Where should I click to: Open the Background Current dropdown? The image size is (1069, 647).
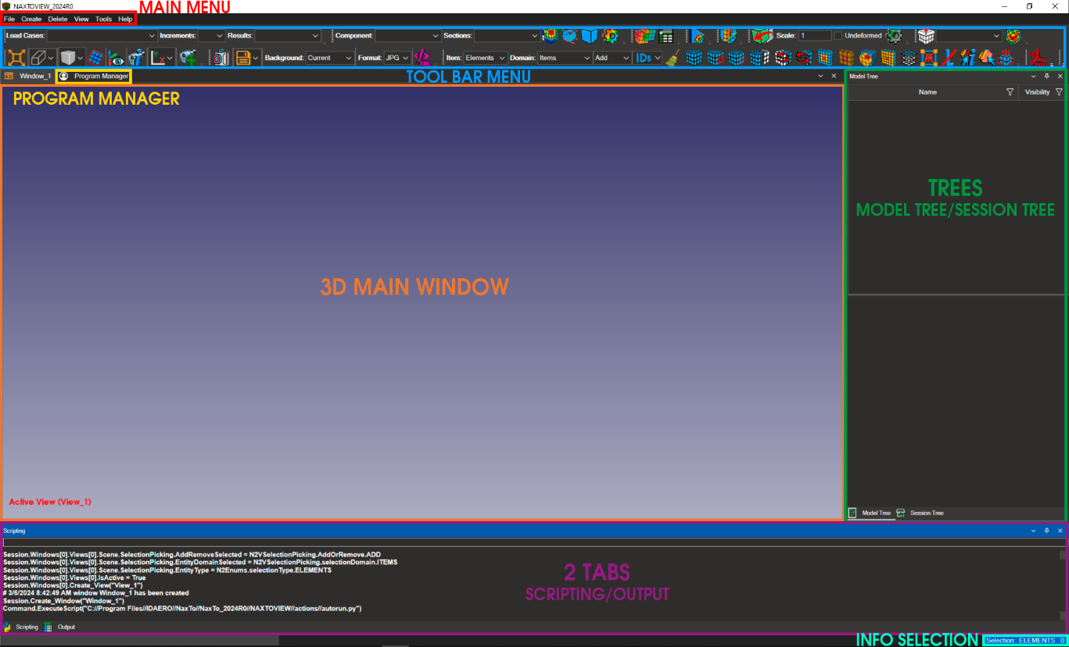(x=347, y=58)
